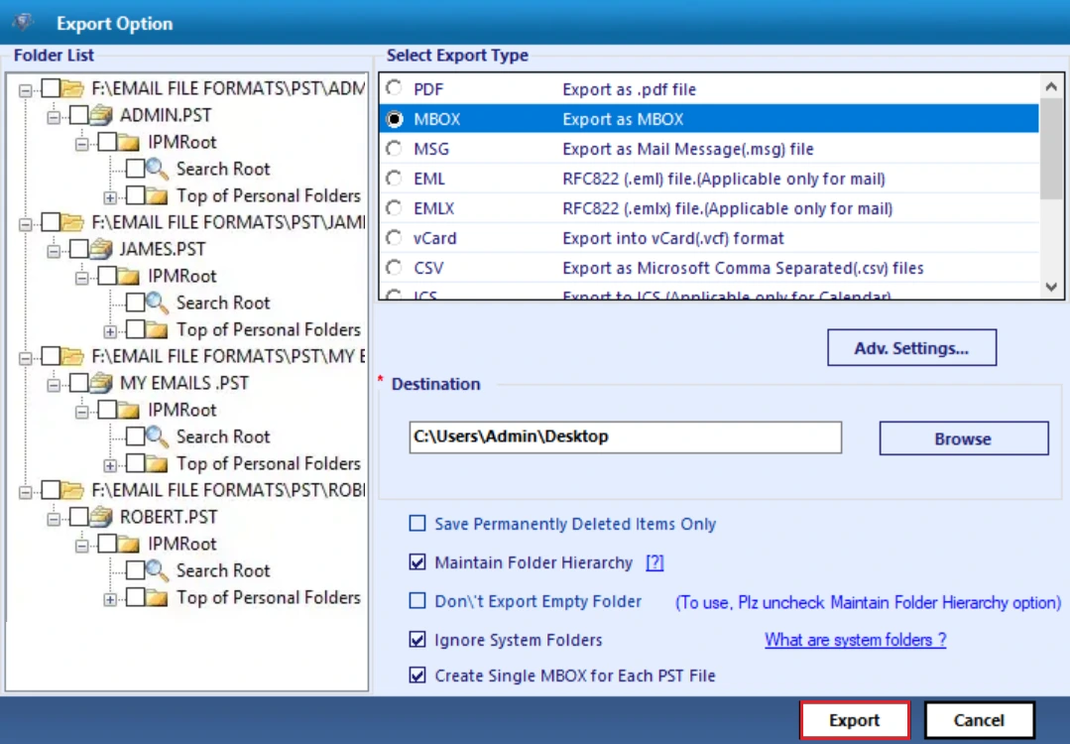Select the MY EMAILS .PST tree item label
Viewport: 1070px width, 744px height.
tap(184, 383)
